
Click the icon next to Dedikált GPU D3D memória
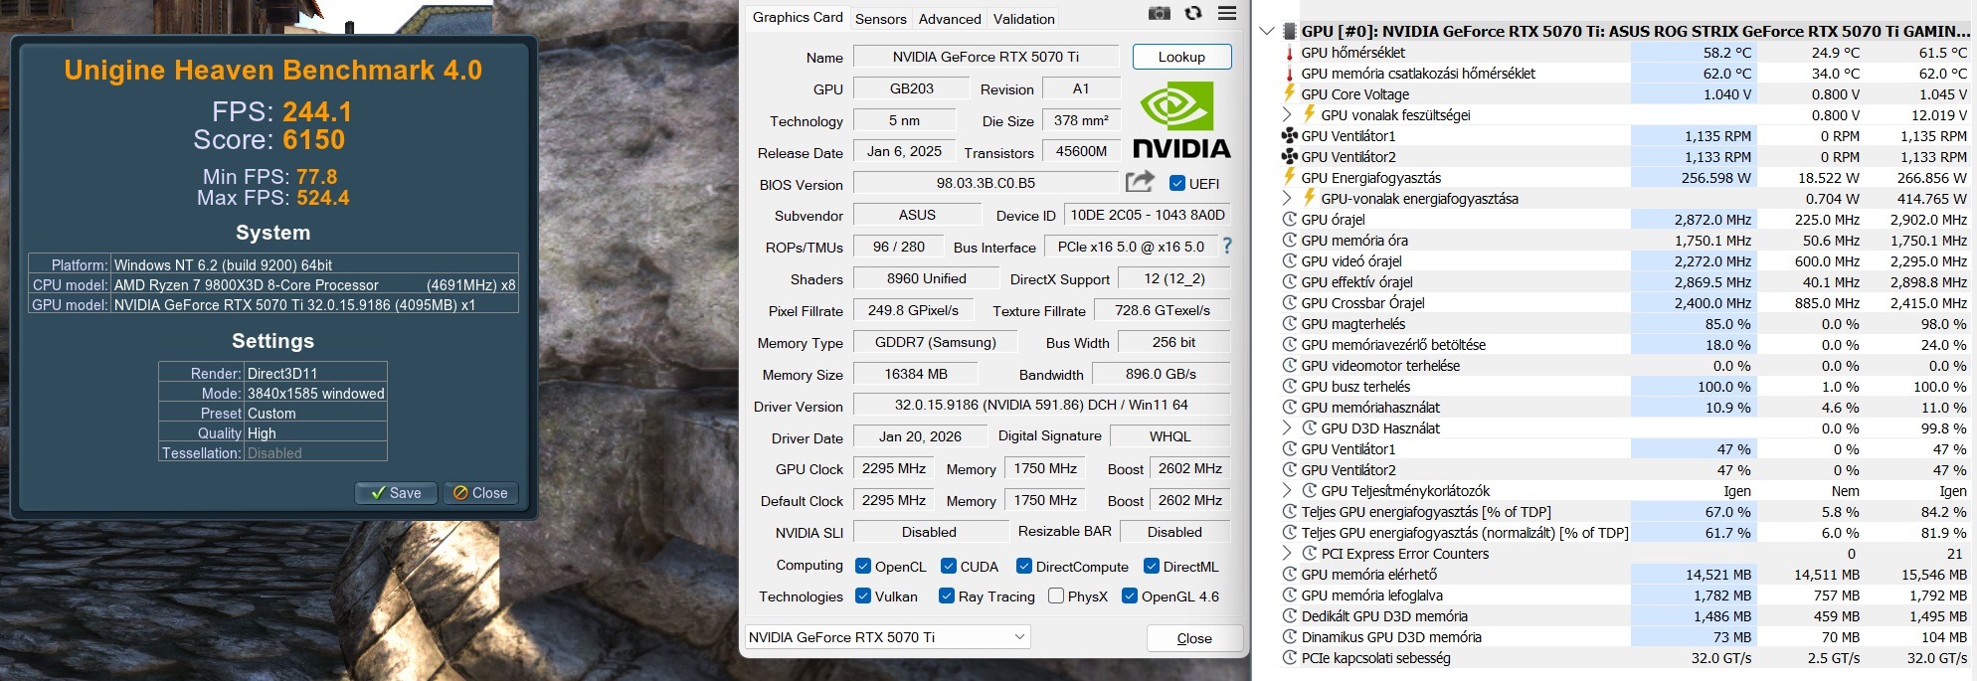[x=1290, y=616]
